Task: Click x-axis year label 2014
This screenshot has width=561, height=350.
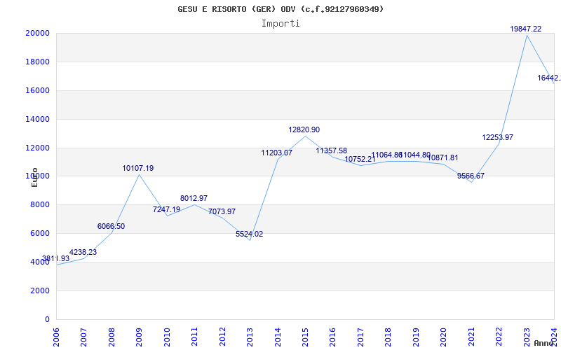Action: [278, 337]
